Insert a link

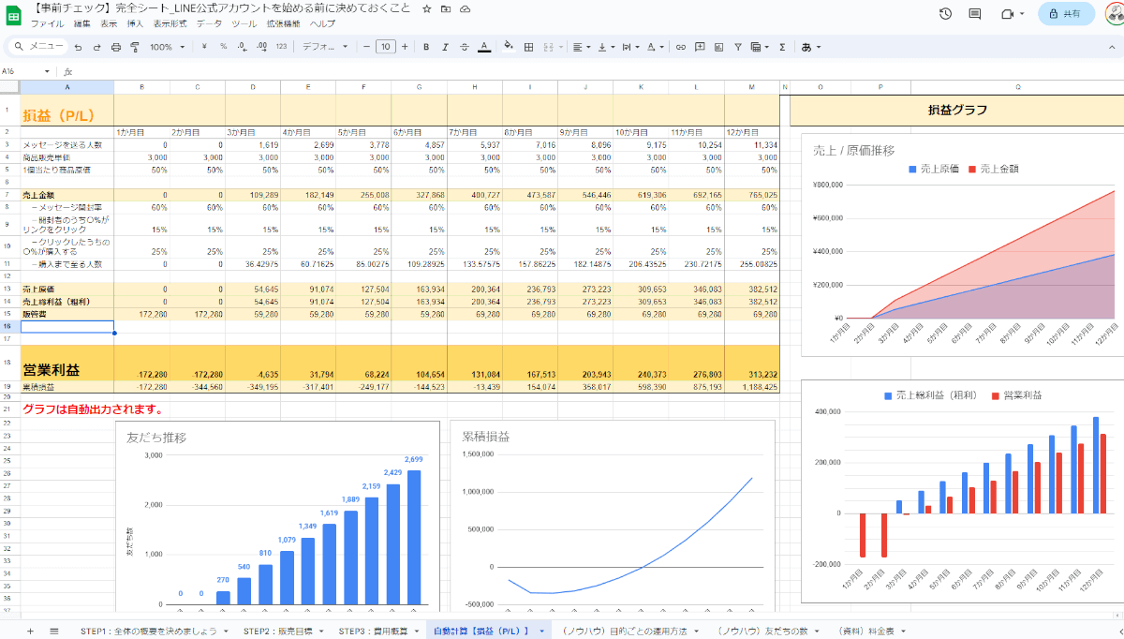point(681,47)
